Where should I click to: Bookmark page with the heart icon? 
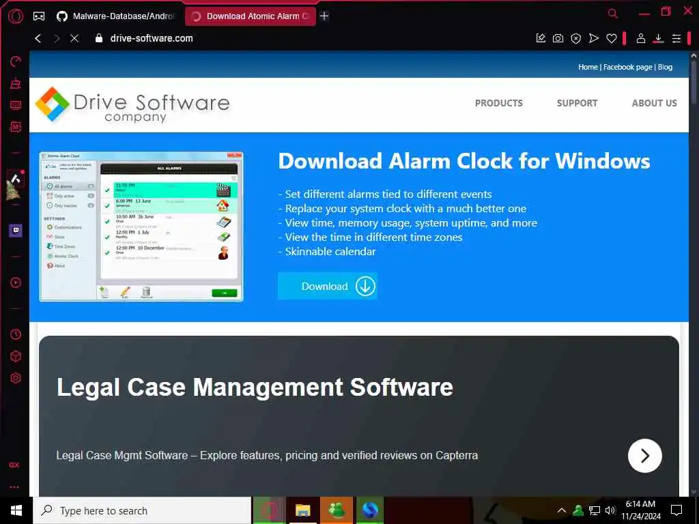tap(612, 38)
